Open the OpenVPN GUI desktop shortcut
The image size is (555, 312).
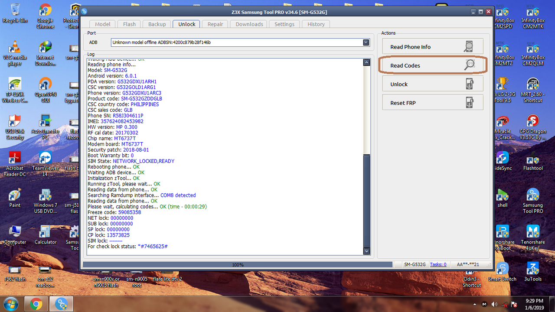[x=45, y=90]
